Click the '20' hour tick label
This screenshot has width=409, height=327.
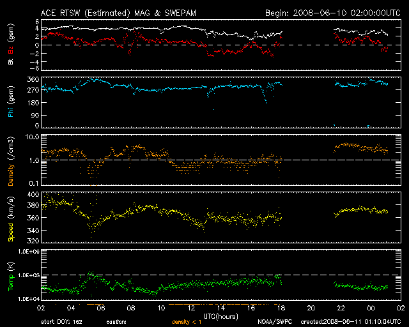(311, 308)
